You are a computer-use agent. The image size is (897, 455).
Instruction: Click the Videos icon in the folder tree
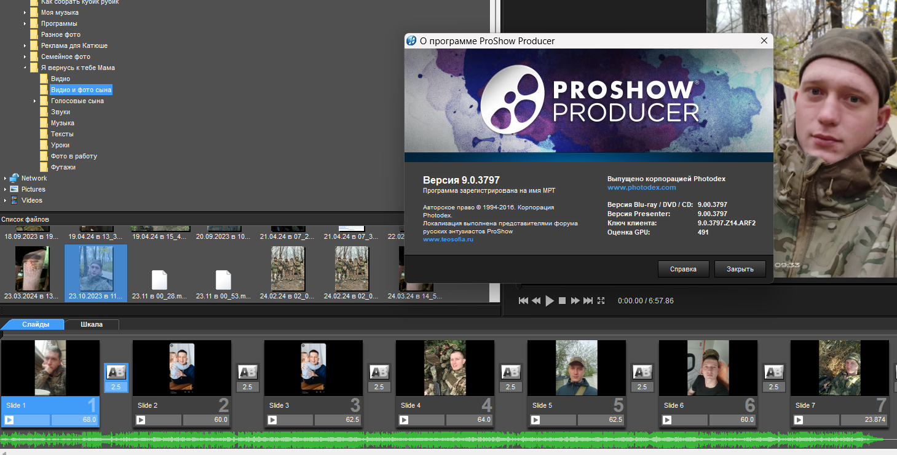point(14,200)
